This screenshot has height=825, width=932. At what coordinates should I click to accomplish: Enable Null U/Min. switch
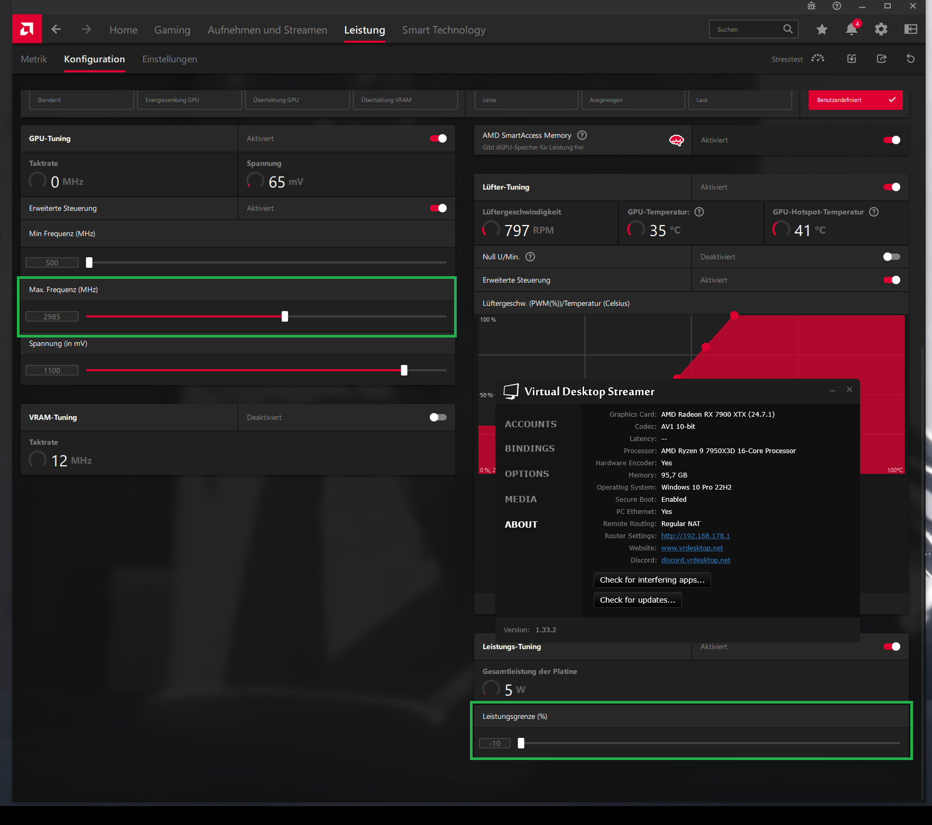(892, 257)
